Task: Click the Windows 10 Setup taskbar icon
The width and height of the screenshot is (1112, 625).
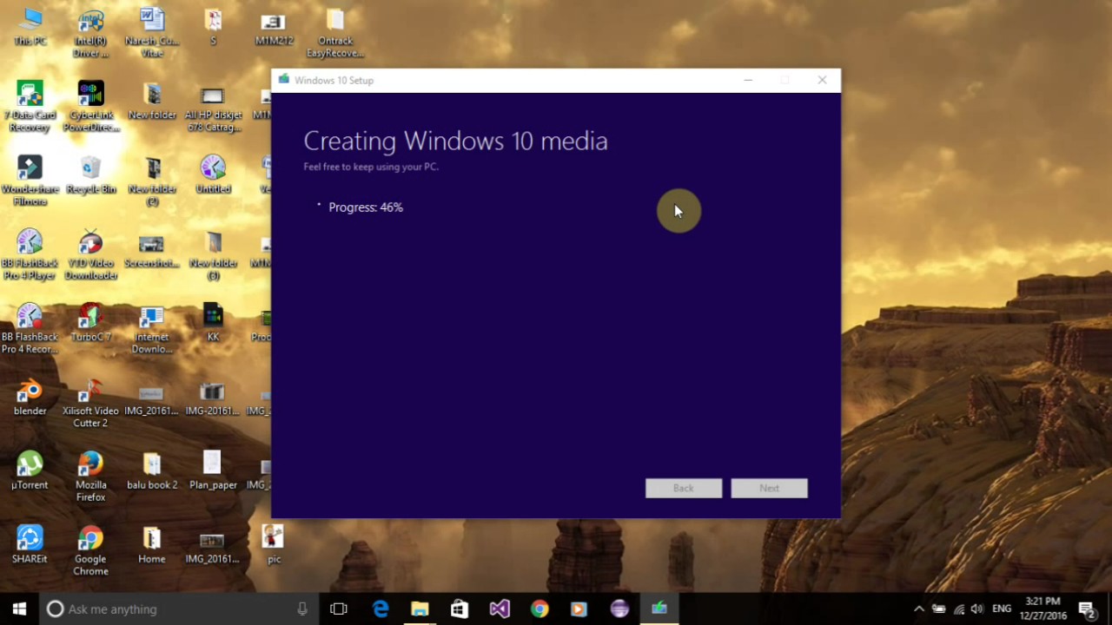Action: point(659,609)
